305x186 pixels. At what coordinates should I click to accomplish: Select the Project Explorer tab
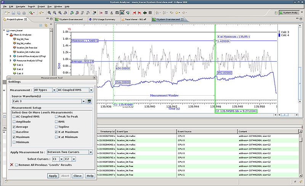pos(15,19)
